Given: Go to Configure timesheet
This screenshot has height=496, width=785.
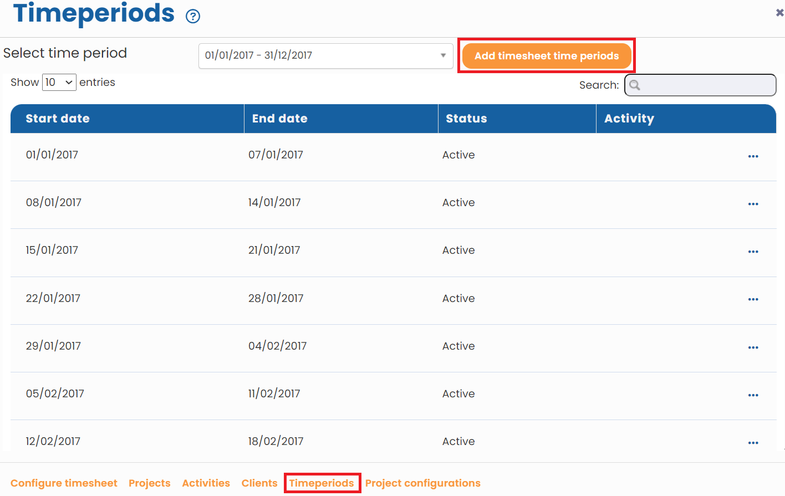Looking at the screenshot, I should [x=64, y=483].
